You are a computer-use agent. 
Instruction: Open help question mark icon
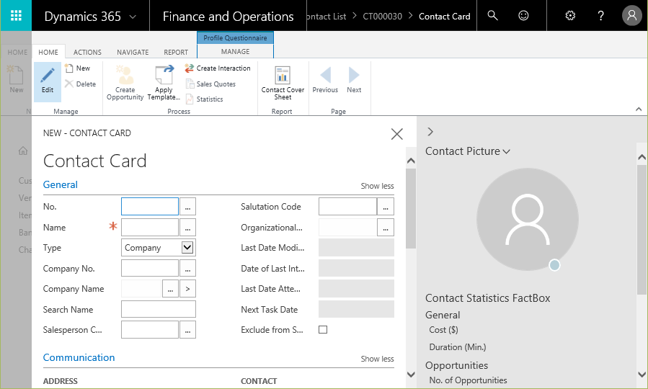[601, 16]
